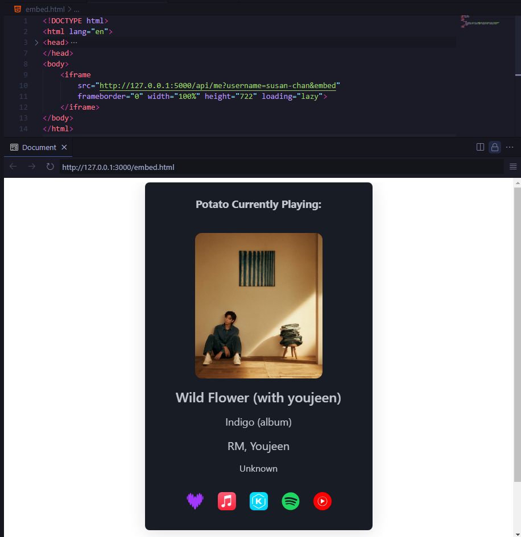Click the frameborder="0" attribute
Viewport: 521px width, 537px height.
click(x=110, y=97)
